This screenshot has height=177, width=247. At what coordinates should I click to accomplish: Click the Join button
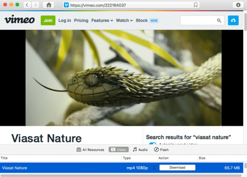tap(48, 20)
